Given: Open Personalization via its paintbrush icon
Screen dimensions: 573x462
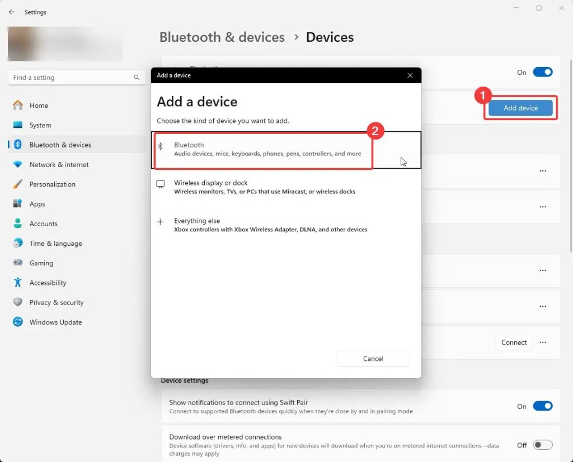Looking at the screenshot, I should coord(17,184).
